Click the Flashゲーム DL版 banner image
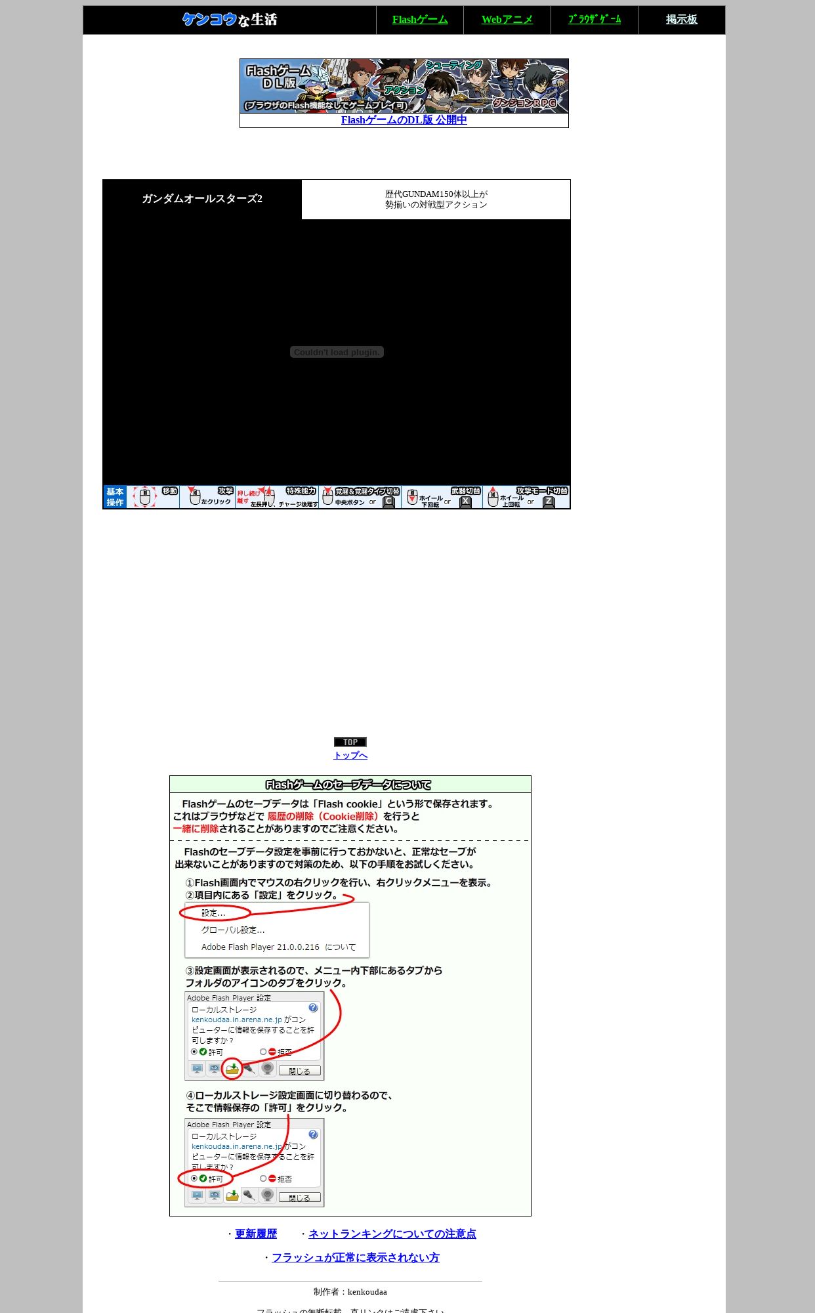815x1313 pixels. point(404,86)
